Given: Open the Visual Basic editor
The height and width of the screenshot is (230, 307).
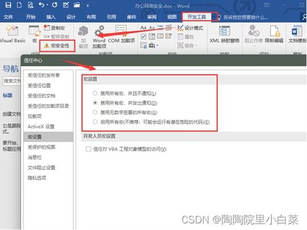Looking at the screenshot, I should pyautogui.click(x=12, y=34).
